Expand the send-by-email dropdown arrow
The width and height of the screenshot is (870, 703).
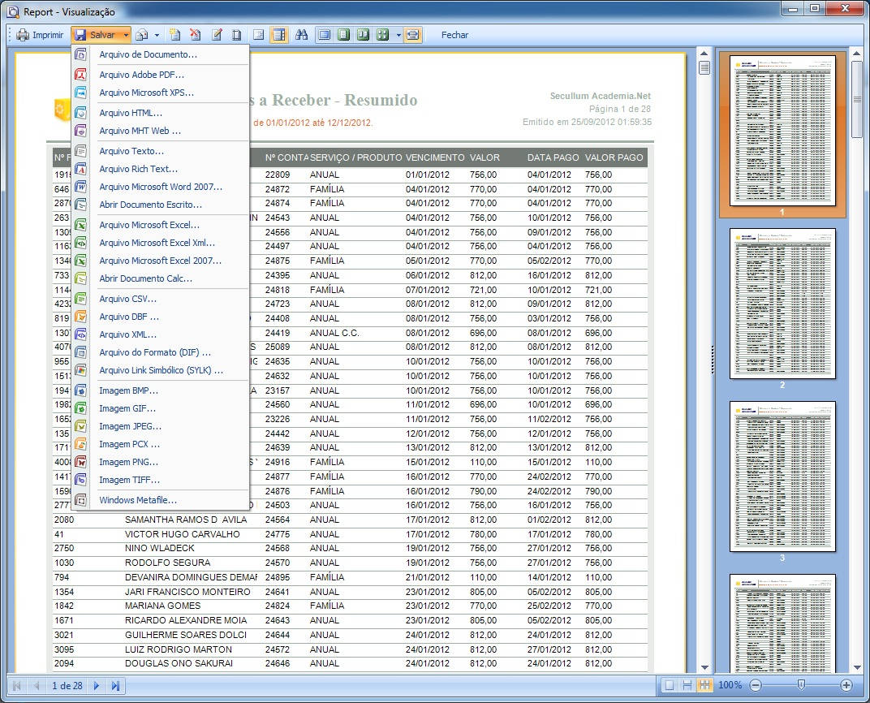(157, 35)
